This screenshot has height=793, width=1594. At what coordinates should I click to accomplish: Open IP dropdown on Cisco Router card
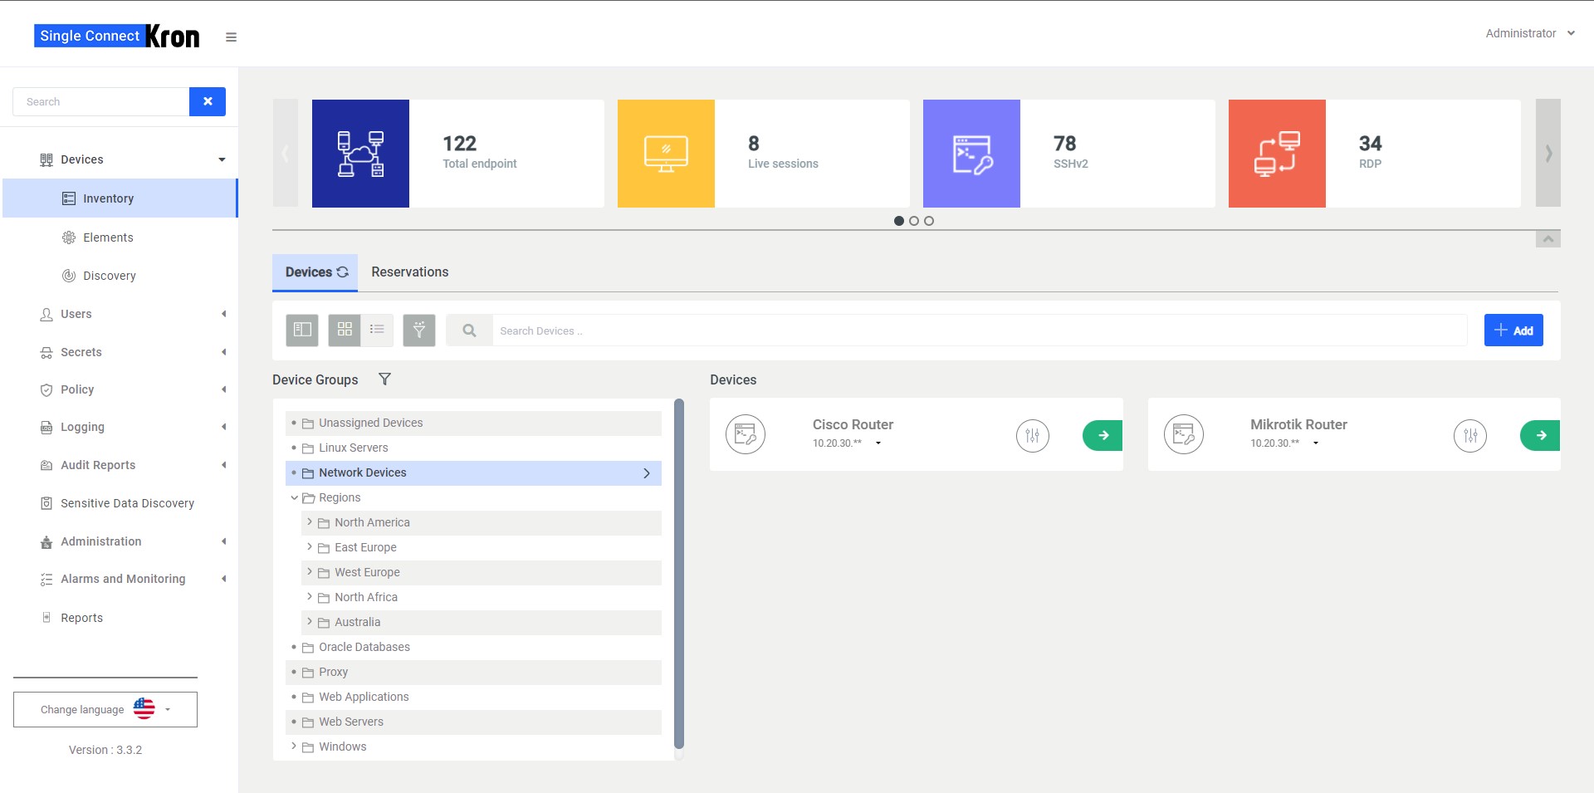pos(878,443)
